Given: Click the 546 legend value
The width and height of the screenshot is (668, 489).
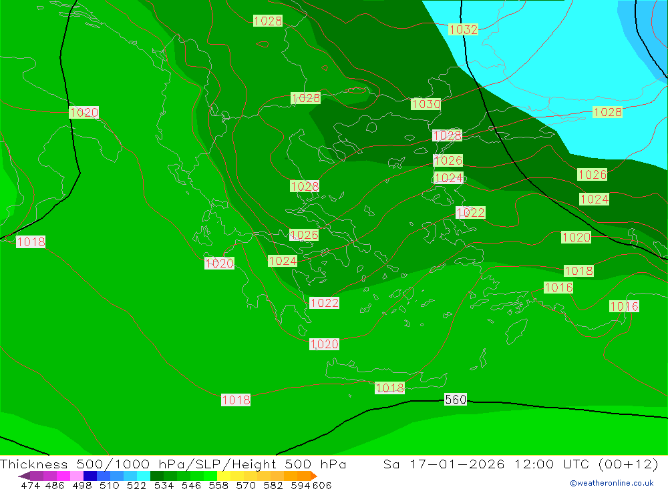Looking at the screenshot, I should [191, 485].
